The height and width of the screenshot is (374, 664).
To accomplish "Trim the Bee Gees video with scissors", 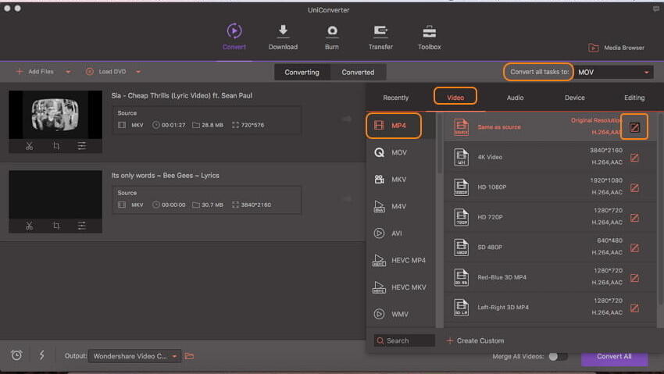I will pyautogui.click(x=29, y=226).
